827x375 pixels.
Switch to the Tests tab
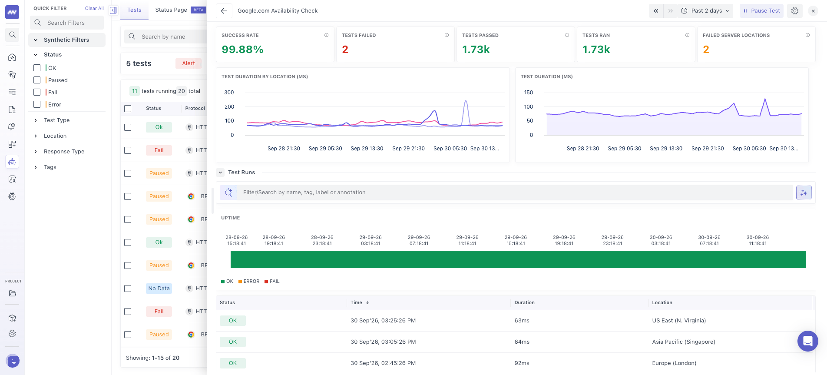(x=134, y=10)
